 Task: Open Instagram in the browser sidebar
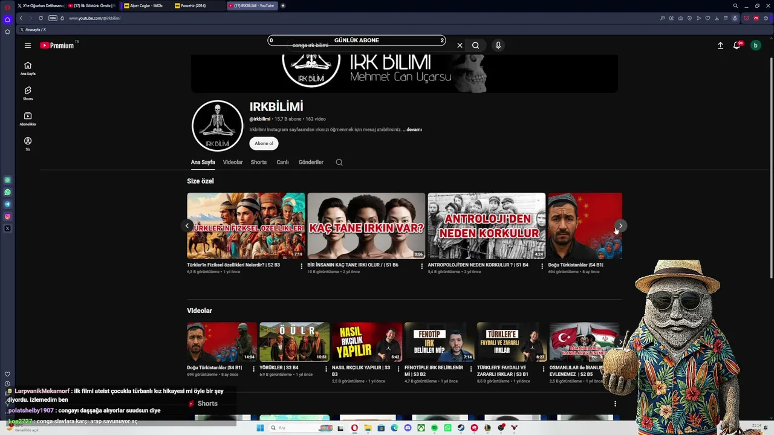click(7, 216)
